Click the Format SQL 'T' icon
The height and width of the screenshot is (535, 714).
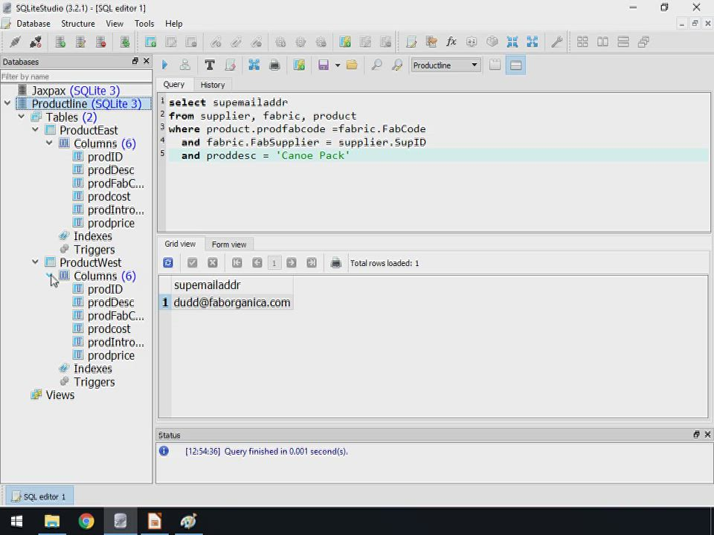210,65
